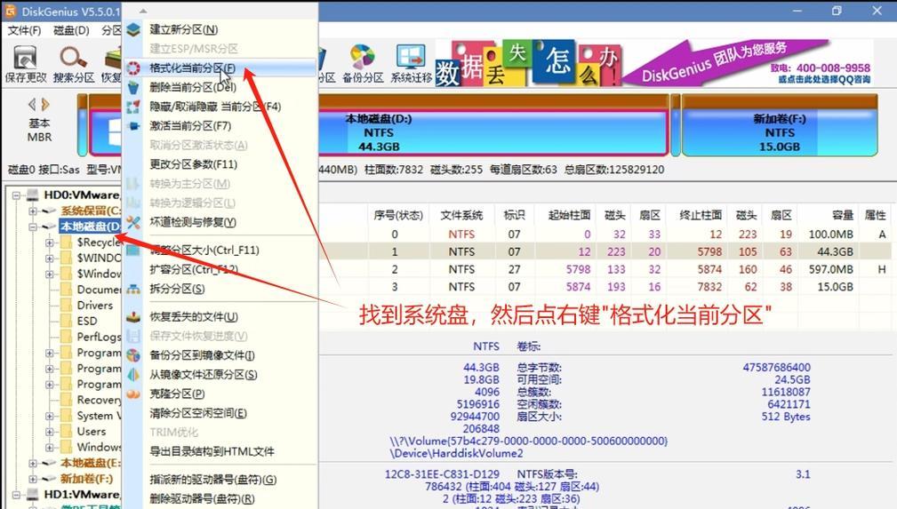897x509 pixels.
Task: Collapse the HD1:VMware disk tree node
Action: pos(17,495)
